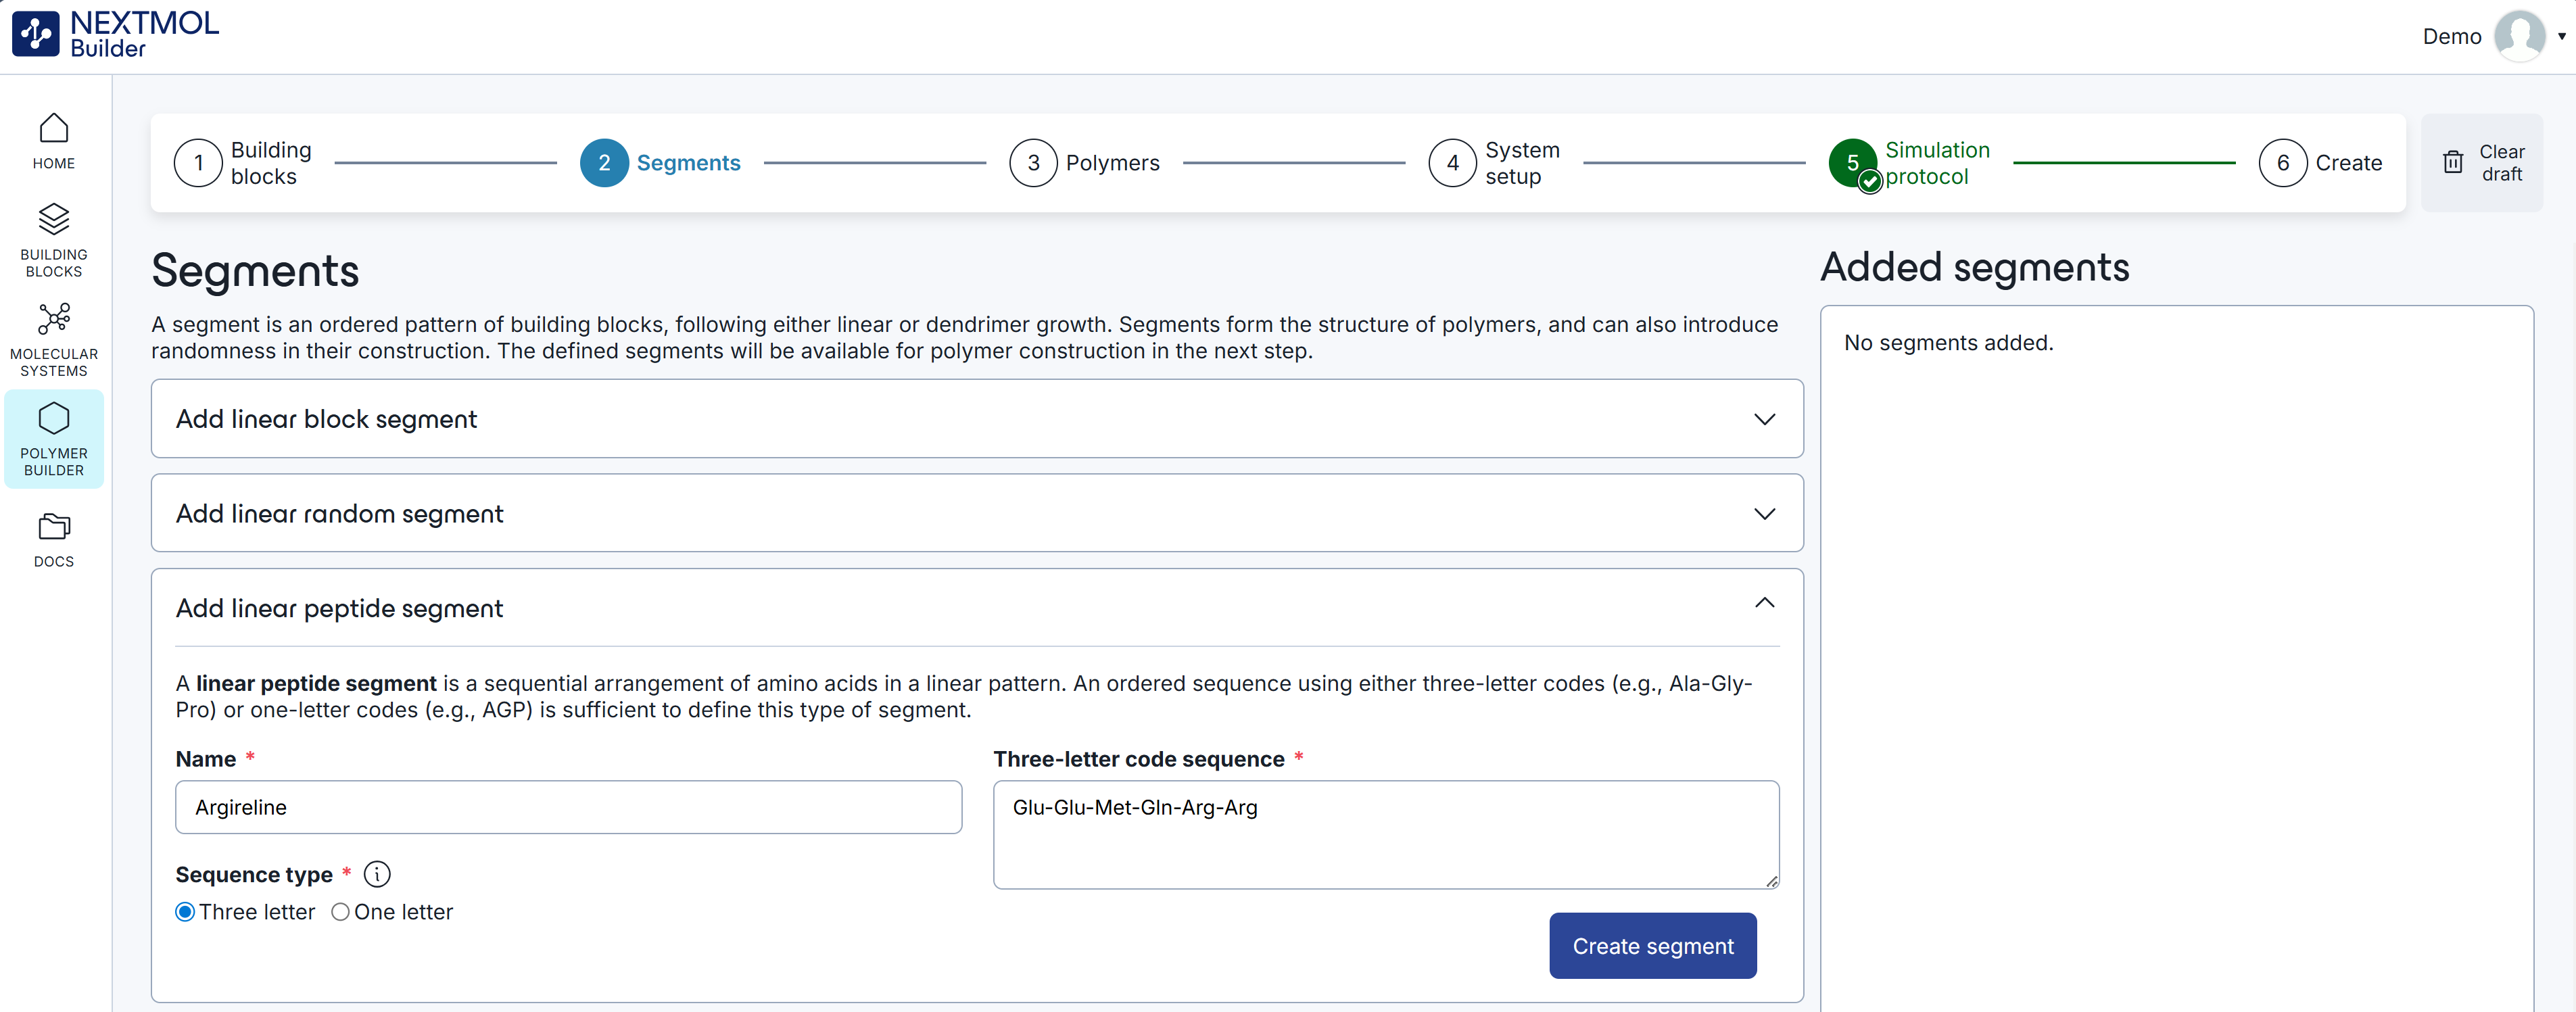Click the Polymer Builder hexagon icon
2576x1012 pixels.
[54, 418]
